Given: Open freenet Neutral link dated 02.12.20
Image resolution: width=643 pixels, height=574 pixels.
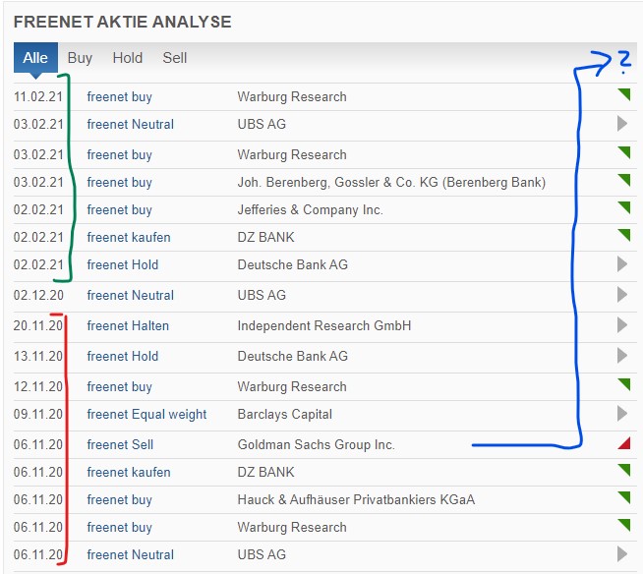Looking at the screenshot, I should point(131,295).
